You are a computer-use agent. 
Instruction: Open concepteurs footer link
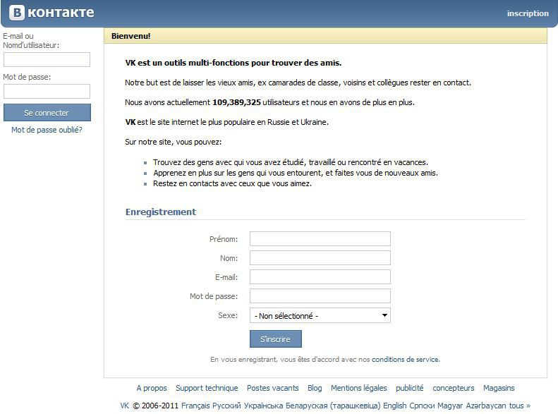[454, 388]
